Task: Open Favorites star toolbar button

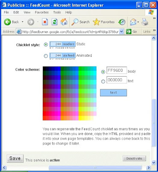Action: click(104, 22)
